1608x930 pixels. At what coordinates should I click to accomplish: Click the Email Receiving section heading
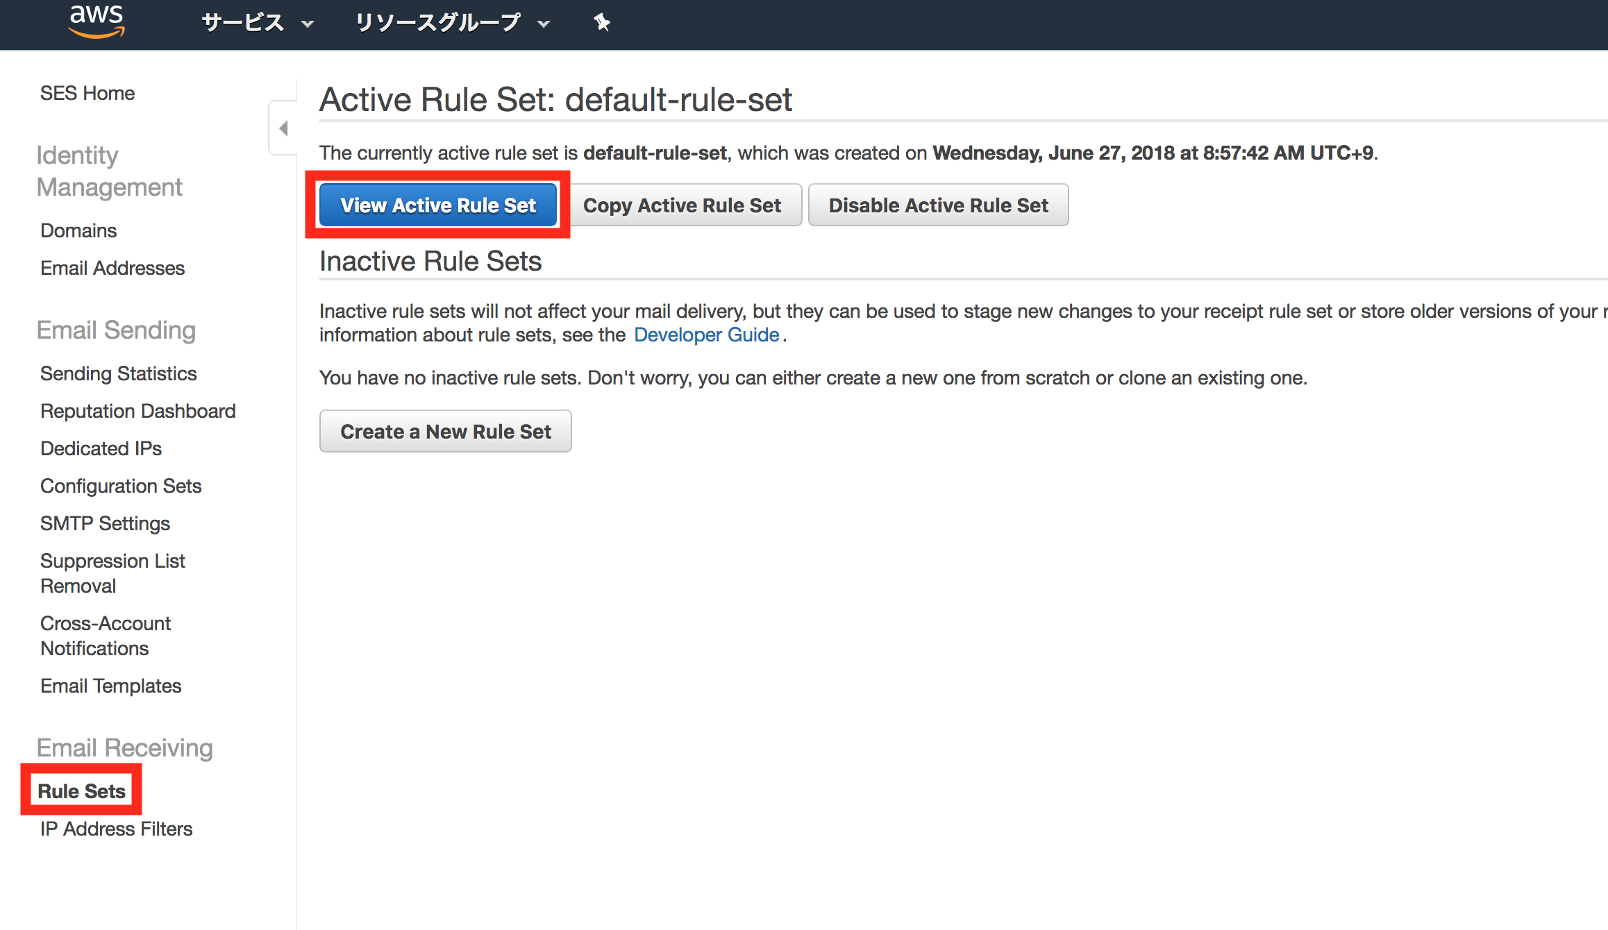[124, 748]
